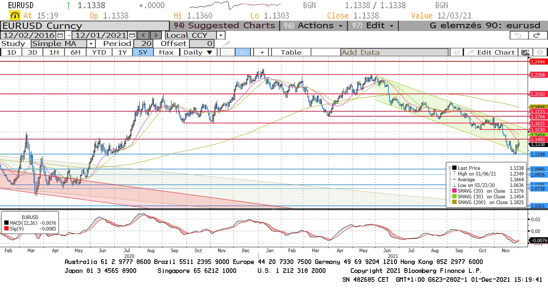Select the 1Y time range
This screenshot has height=290, width=548.
tap(122, 52)
